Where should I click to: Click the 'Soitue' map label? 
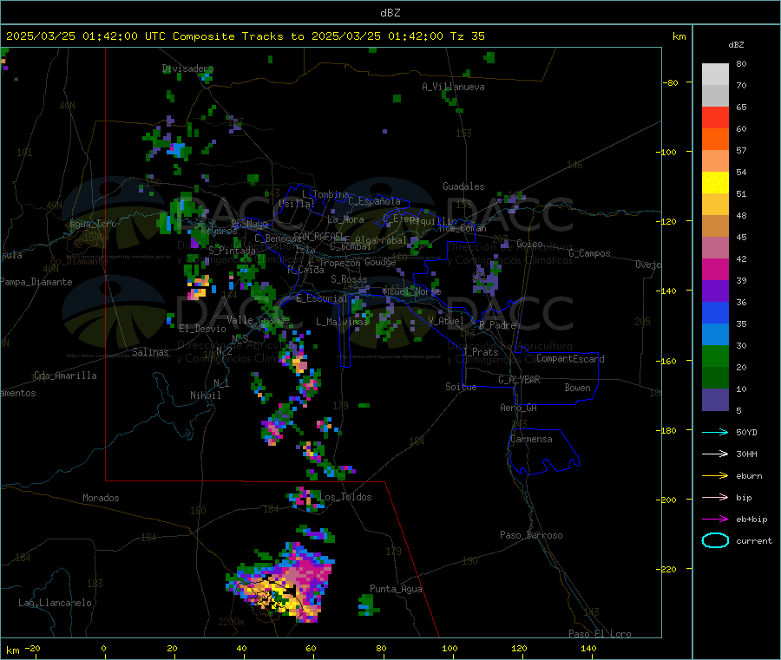pyautogui.click(x=461, y=387)
